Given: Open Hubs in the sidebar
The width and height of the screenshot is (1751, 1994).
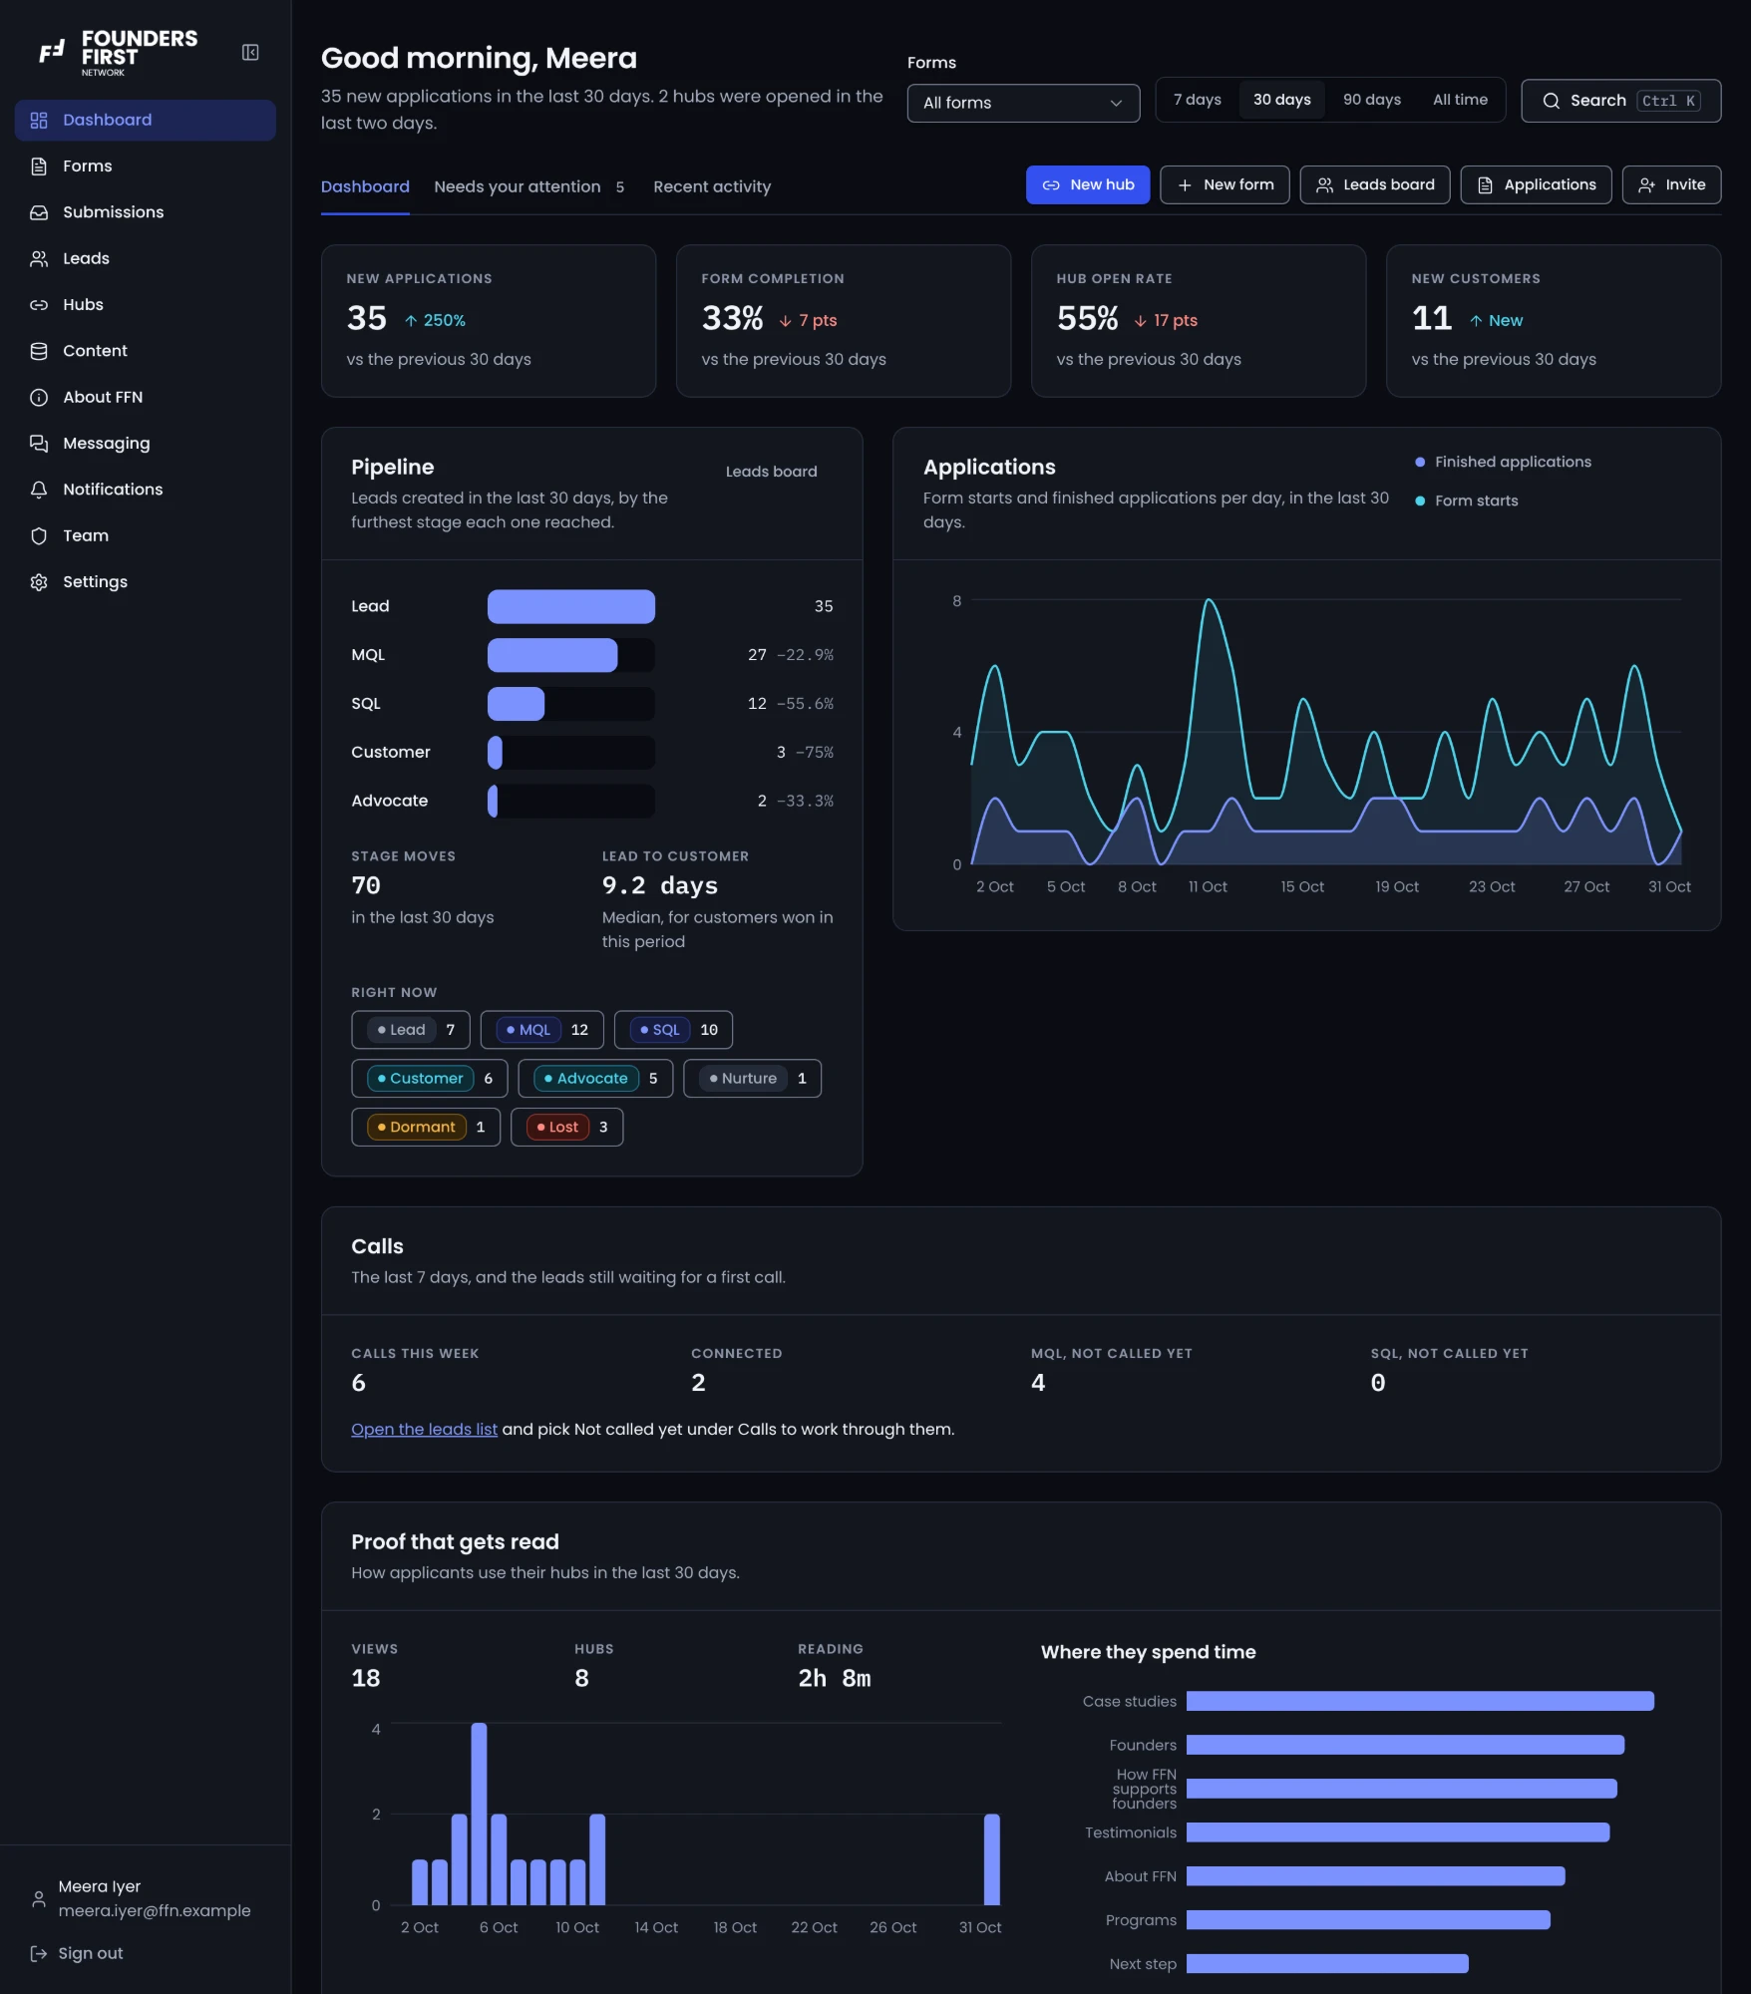Looking at the screenshot, I should point(146,305).
